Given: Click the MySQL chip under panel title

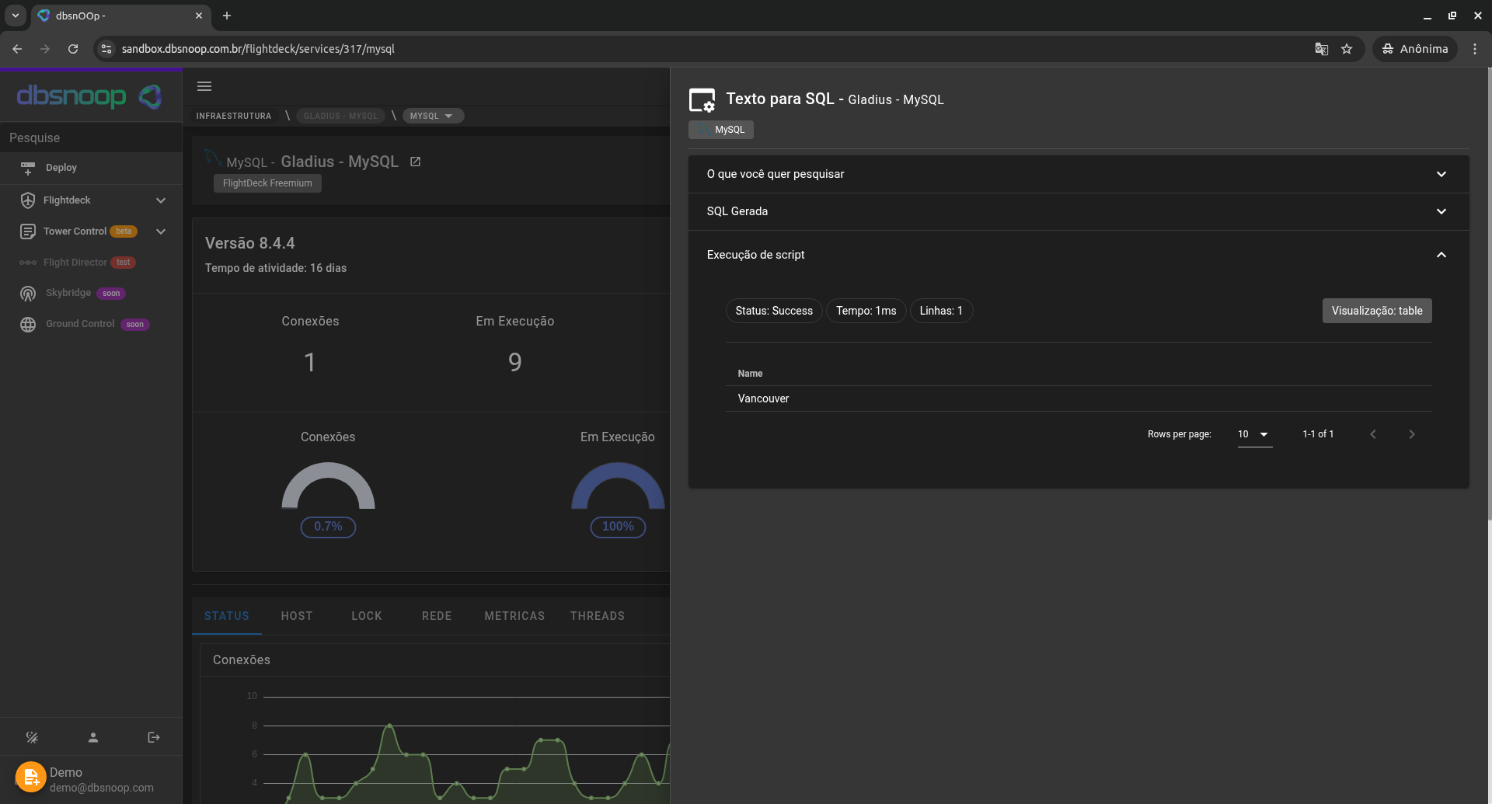Looking at the screenshot, I should tap(721, 130).
